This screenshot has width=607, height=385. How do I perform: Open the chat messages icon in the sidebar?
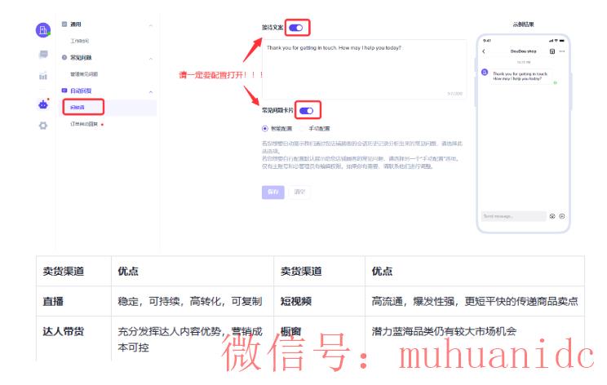(x=43, y=54)
